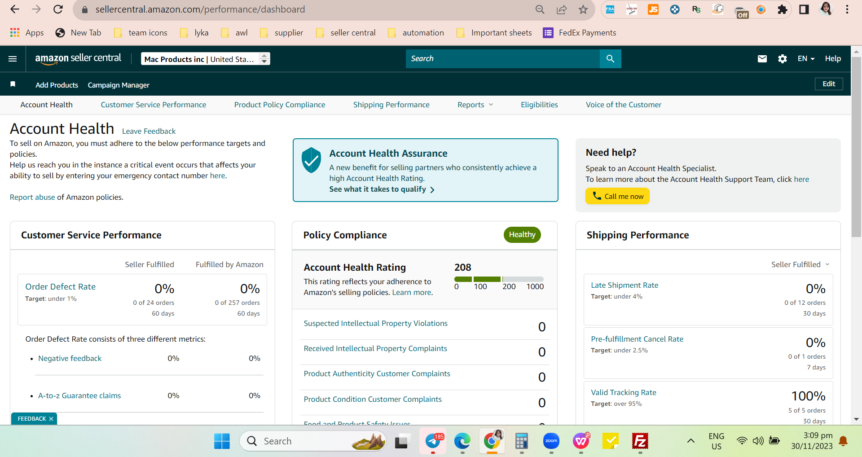This screenshot has height=457, width=862.
Task: Open the Chrome profile avatar
Action: (x=826, y=9)
